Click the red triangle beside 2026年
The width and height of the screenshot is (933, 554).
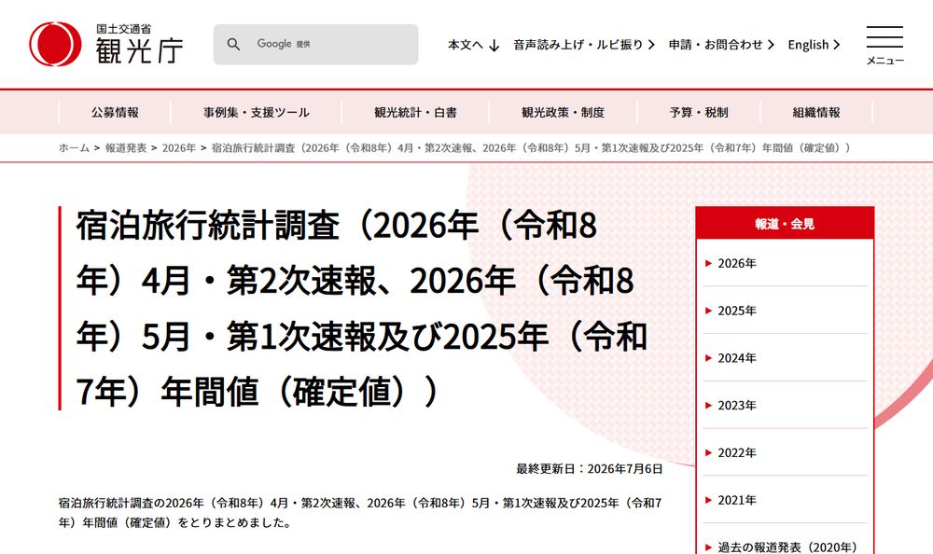click(x=708, y=263)
